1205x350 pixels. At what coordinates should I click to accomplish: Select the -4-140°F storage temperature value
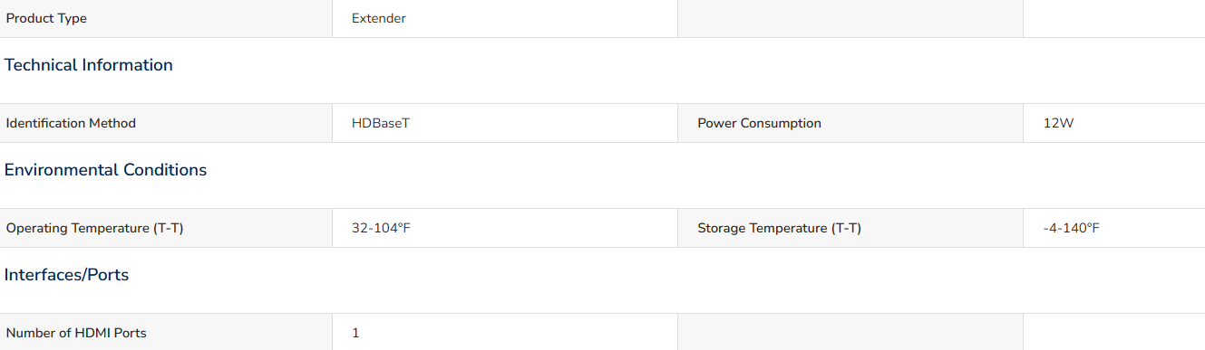point(1072,228)
